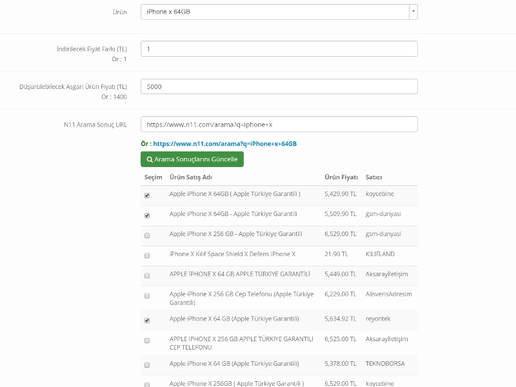This screenshot has width=516, height=387.
Task: Tick the Aksarayİletişim 64 GB 5,449.00 checkbox
Action: click(x=147, y=275)
